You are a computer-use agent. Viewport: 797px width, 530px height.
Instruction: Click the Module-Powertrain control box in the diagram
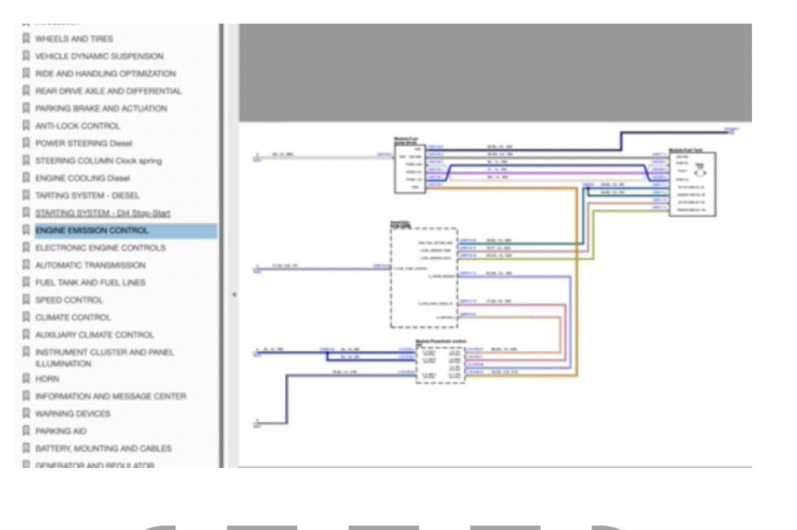tap(440, 365)
